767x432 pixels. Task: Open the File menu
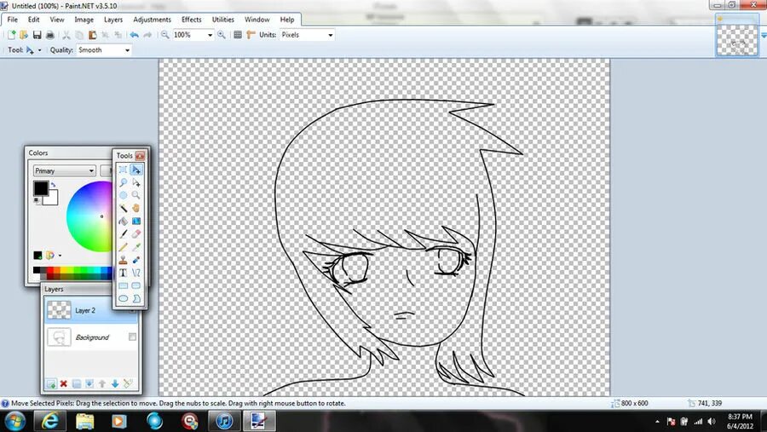[12, 20]
